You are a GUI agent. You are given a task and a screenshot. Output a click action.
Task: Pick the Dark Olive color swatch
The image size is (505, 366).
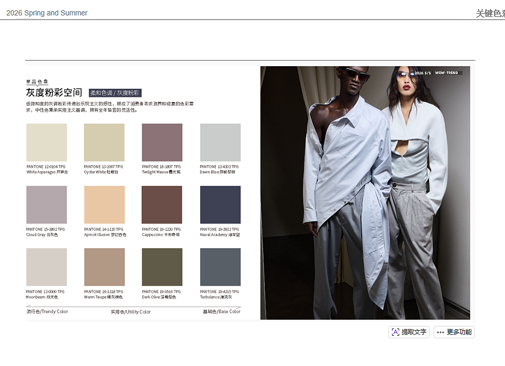point(162,267)
